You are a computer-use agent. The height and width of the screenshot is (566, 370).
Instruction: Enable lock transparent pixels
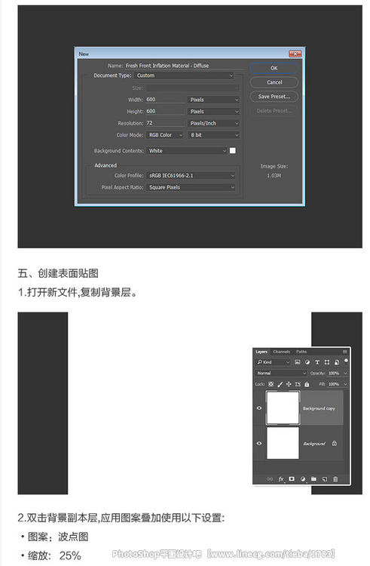271,384
